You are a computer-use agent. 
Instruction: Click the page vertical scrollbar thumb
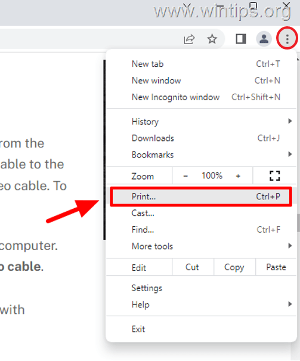click(298, 223)
